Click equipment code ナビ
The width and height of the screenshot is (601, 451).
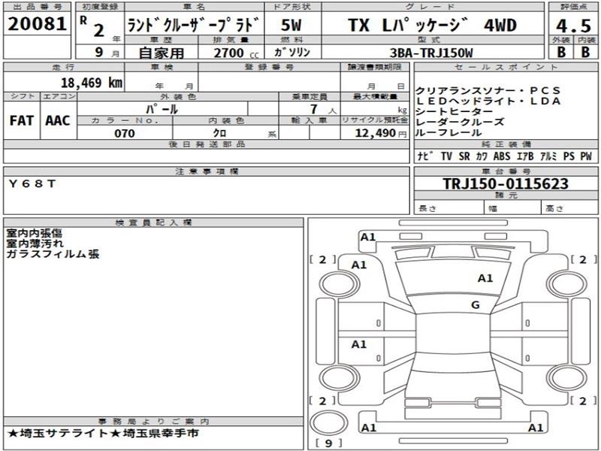(x=425, y=156)
